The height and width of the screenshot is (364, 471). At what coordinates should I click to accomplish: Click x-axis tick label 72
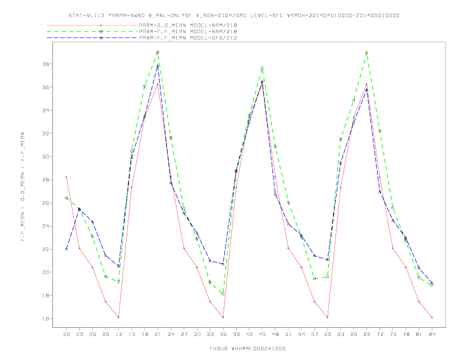pos(380,334)
